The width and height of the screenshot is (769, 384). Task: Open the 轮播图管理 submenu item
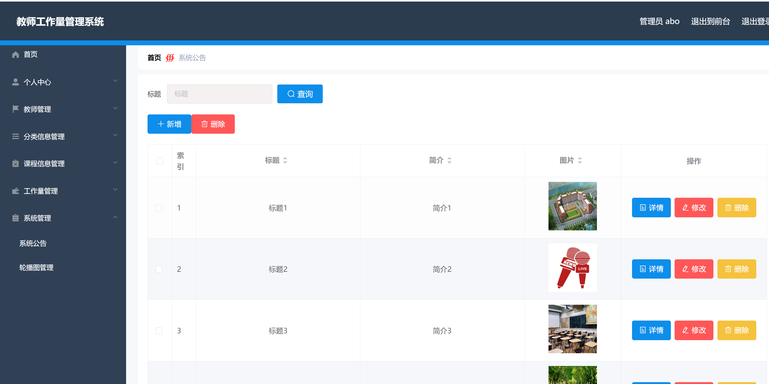click(x=36, y=267)
